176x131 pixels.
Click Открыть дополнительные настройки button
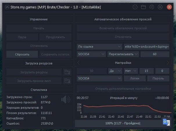point(123,89)
